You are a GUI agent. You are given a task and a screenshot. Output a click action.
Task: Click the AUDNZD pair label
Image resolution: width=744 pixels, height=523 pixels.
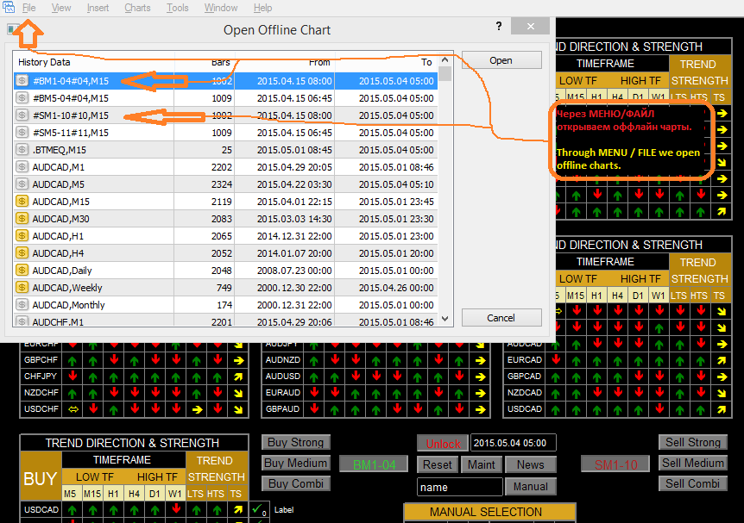coord(283,360)
